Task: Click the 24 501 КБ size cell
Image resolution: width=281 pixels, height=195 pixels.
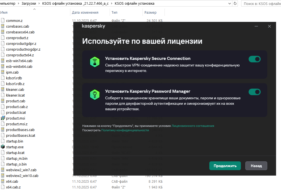Action: 154,21
